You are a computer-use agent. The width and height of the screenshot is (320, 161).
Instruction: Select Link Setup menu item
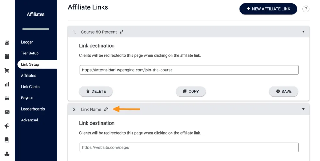pyautogui.click(x=37, y=64)
